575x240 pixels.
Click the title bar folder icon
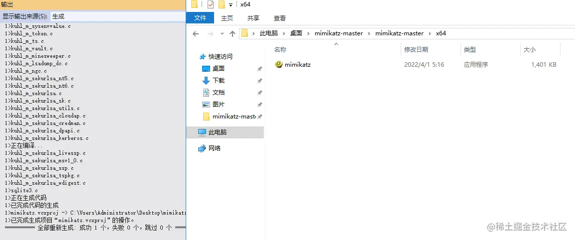click(x=194, y=4)
